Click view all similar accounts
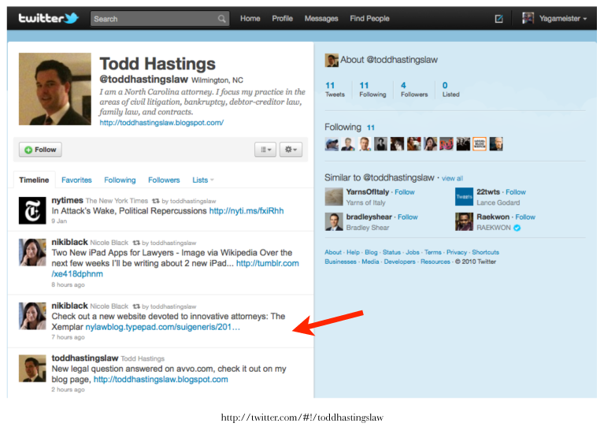The image size is (604, 438). [x=452, y=178]
